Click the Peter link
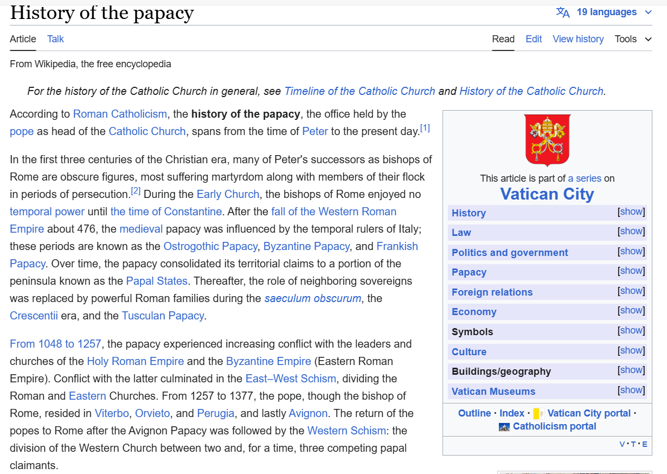The height and width of the screenshot is (474, 667). tap(315, 131)
